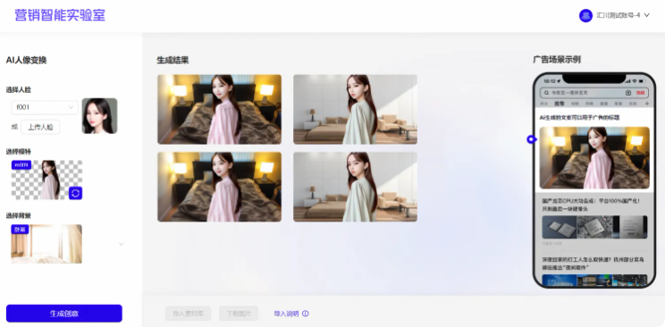Screen dimensions: 665x327
Task: Open the bottom-row result with pink outfit
Action: coord(219,187)
